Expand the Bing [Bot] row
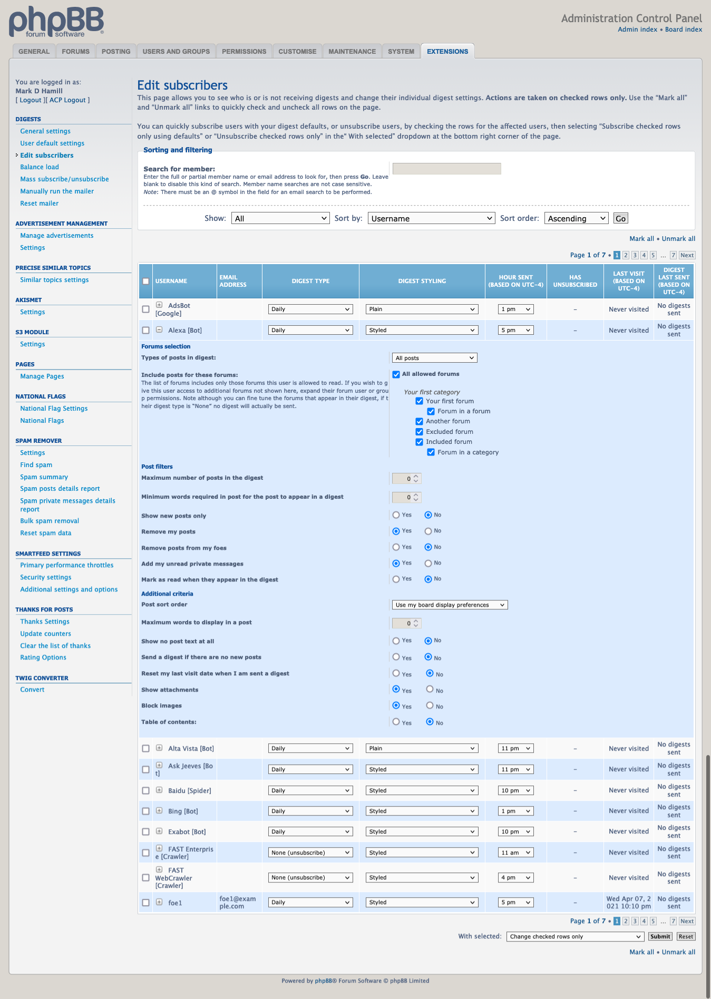The image size is (711, 999). pos(159,811)
